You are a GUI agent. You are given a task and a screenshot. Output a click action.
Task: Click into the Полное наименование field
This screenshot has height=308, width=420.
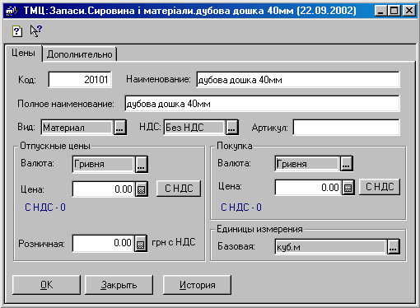click(x=262, y=104)
